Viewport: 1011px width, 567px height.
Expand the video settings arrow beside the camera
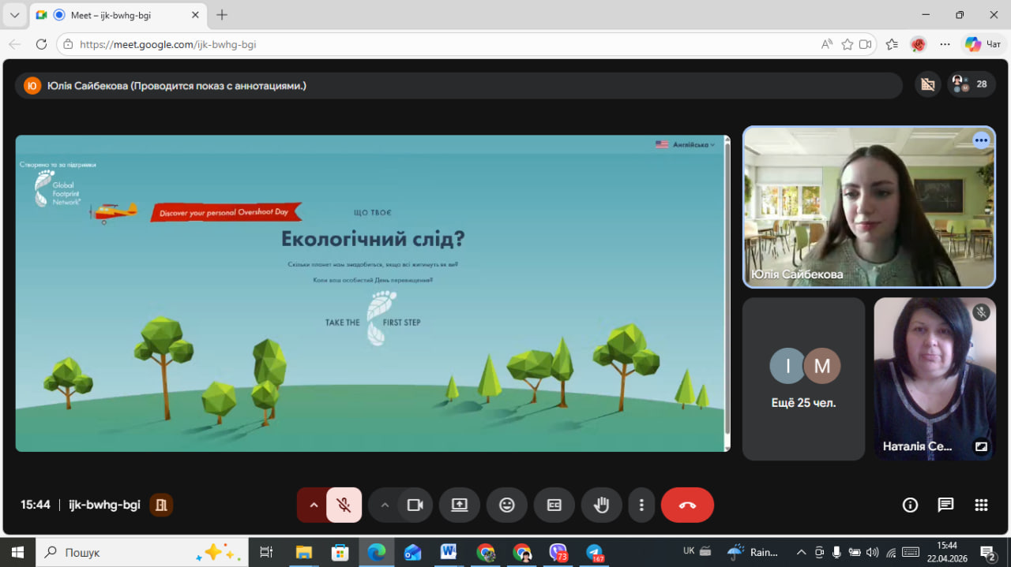pos(385,505)
